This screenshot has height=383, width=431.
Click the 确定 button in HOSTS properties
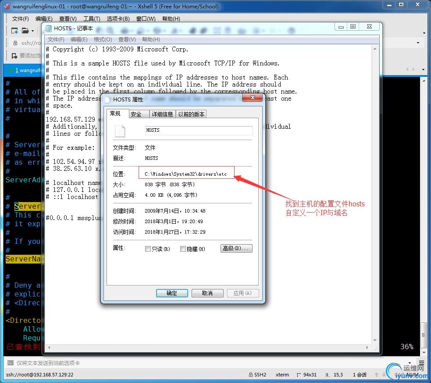tap(172, 293)
